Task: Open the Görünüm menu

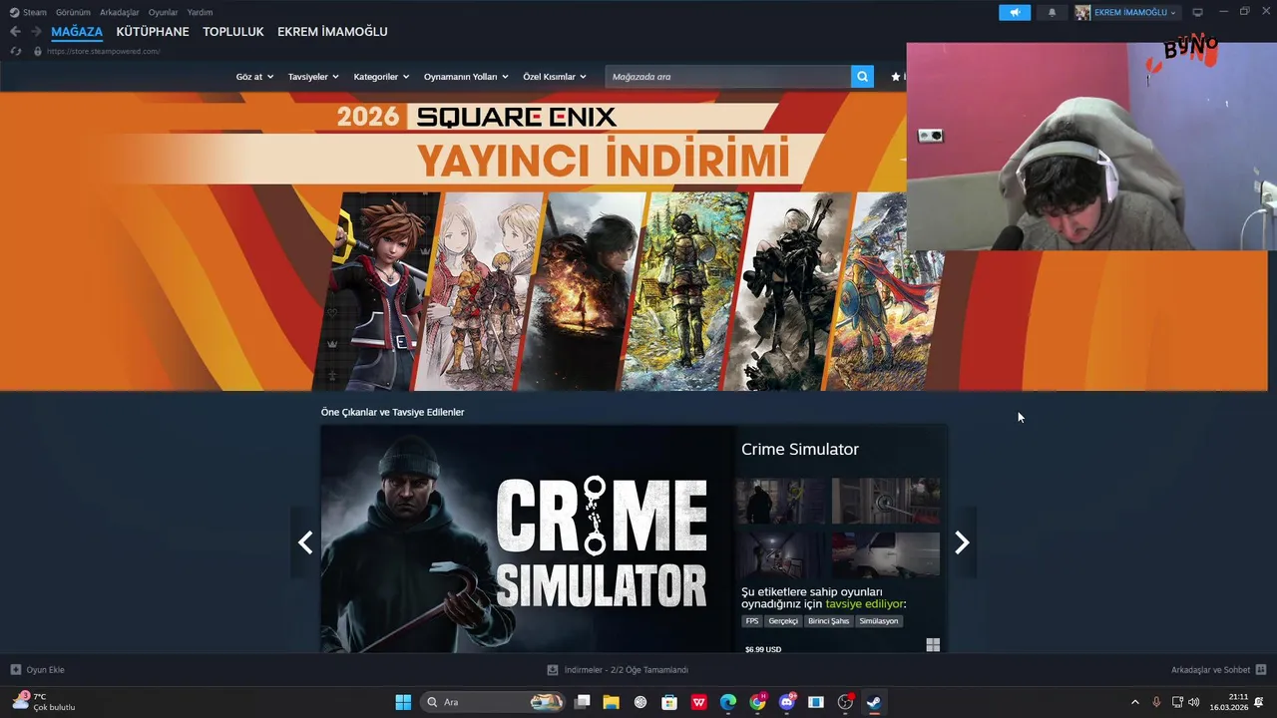Action: pyautogui.click(x=73, y=12)
